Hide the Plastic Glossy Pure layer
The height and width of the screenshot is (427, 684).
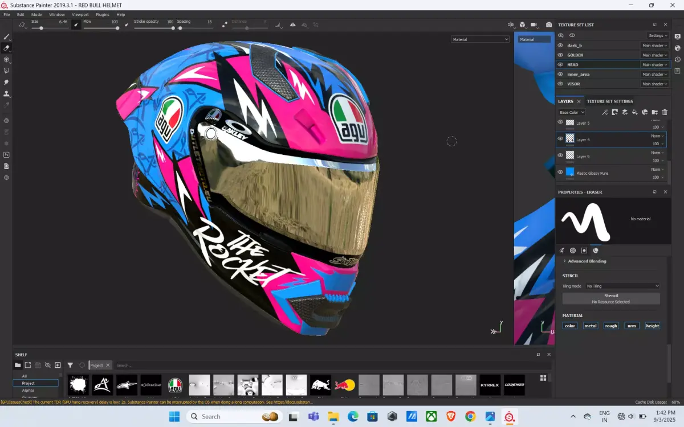click(x=560, y=172)
